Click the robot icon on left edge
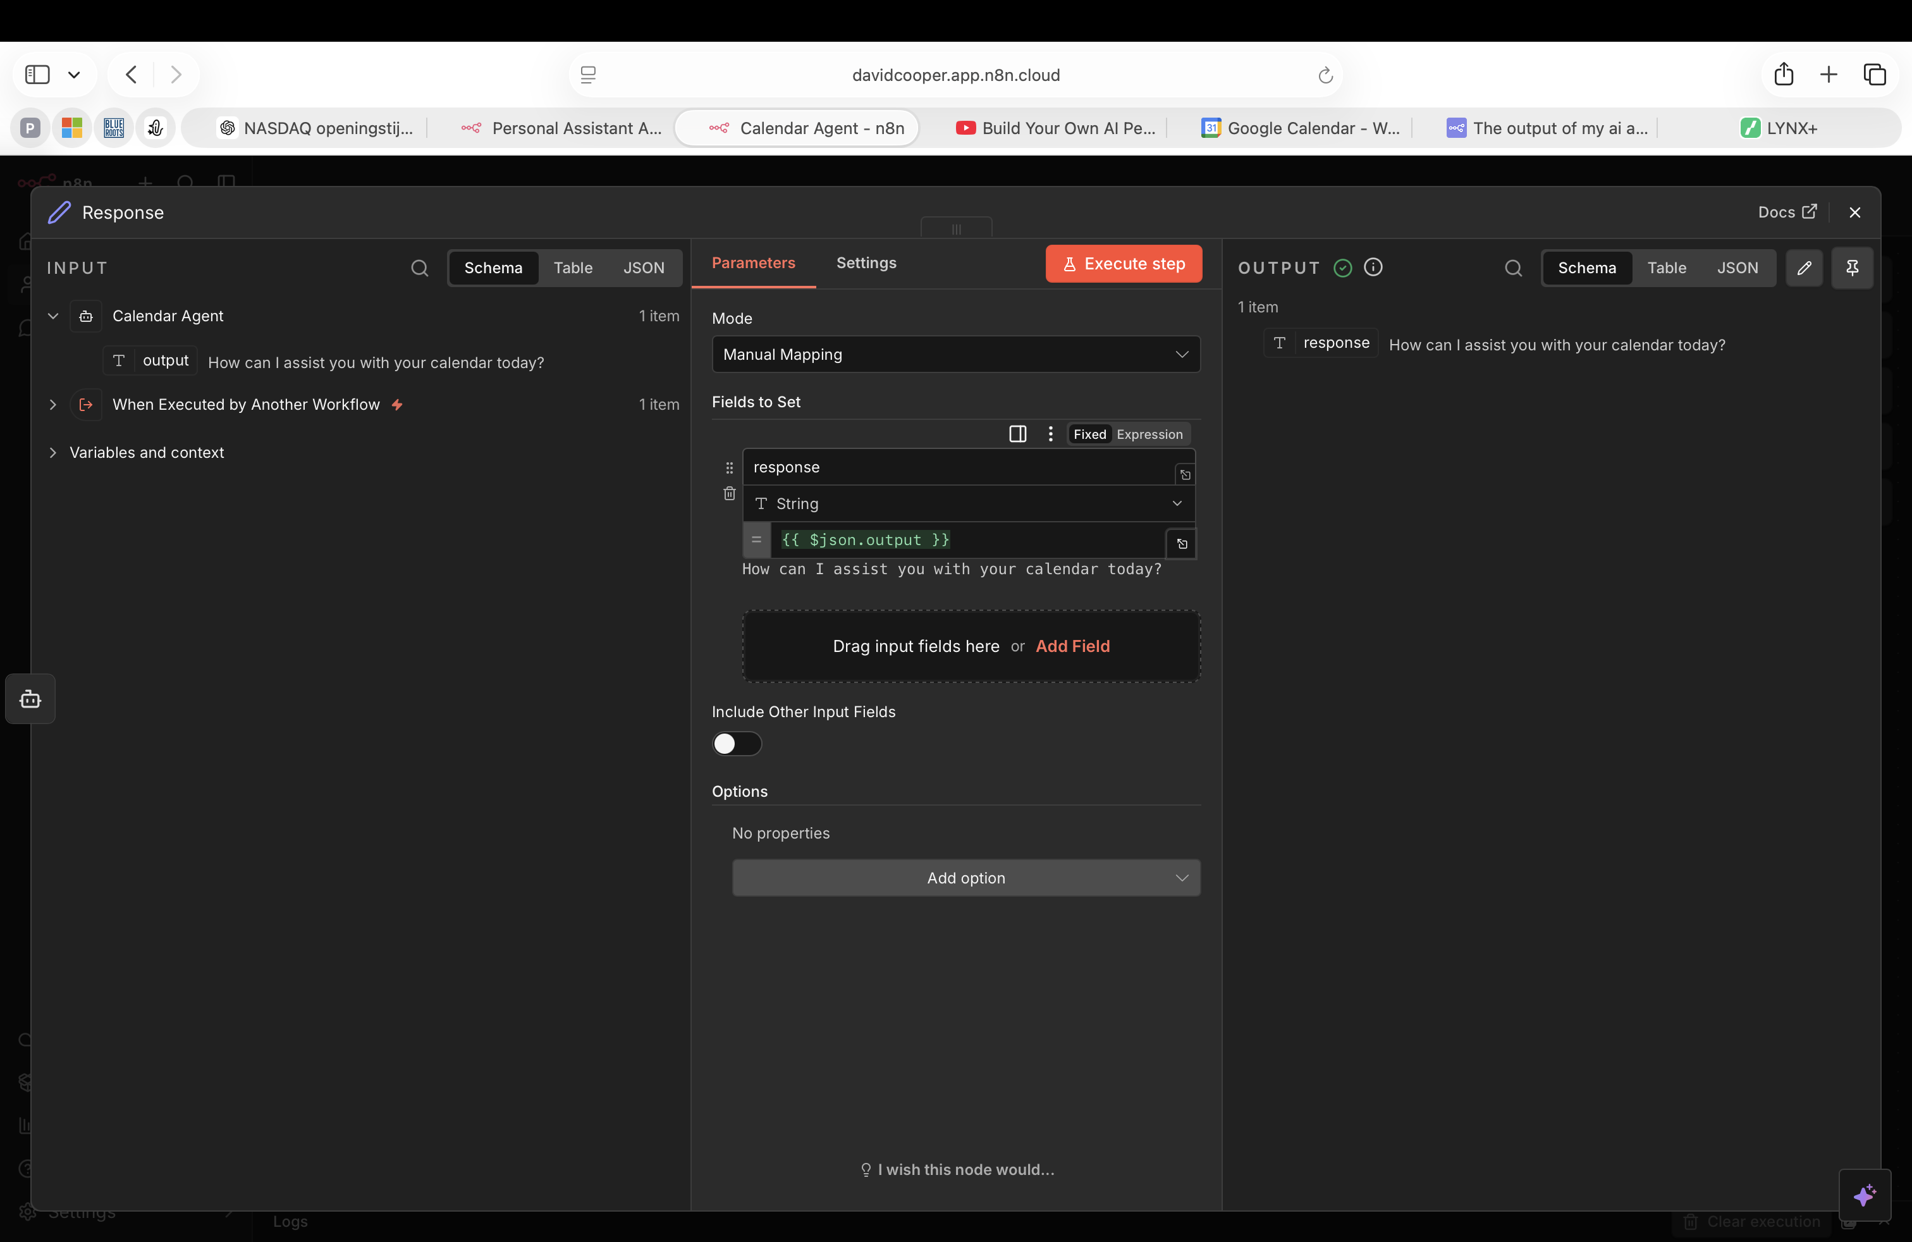Screen dimensions: 1912x1242 tap(30, 699)
